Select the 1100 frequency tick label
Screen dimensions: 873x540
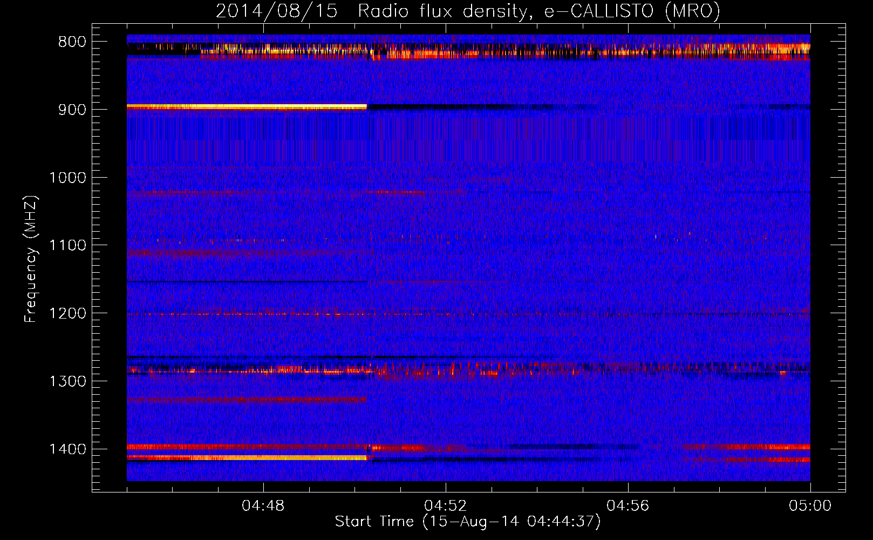tap(67, 246)
